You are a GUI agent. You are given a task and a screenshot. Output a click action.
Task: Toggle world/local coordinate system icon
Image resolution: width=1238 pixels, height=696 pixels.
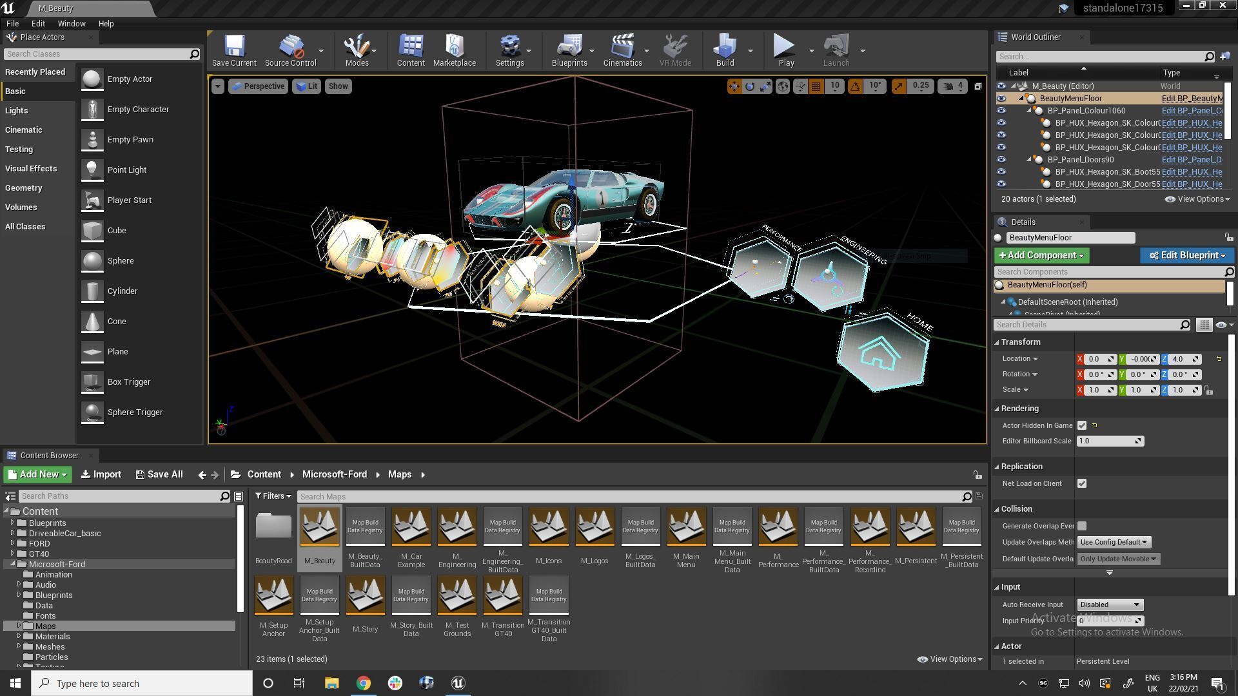pos(782,86)
